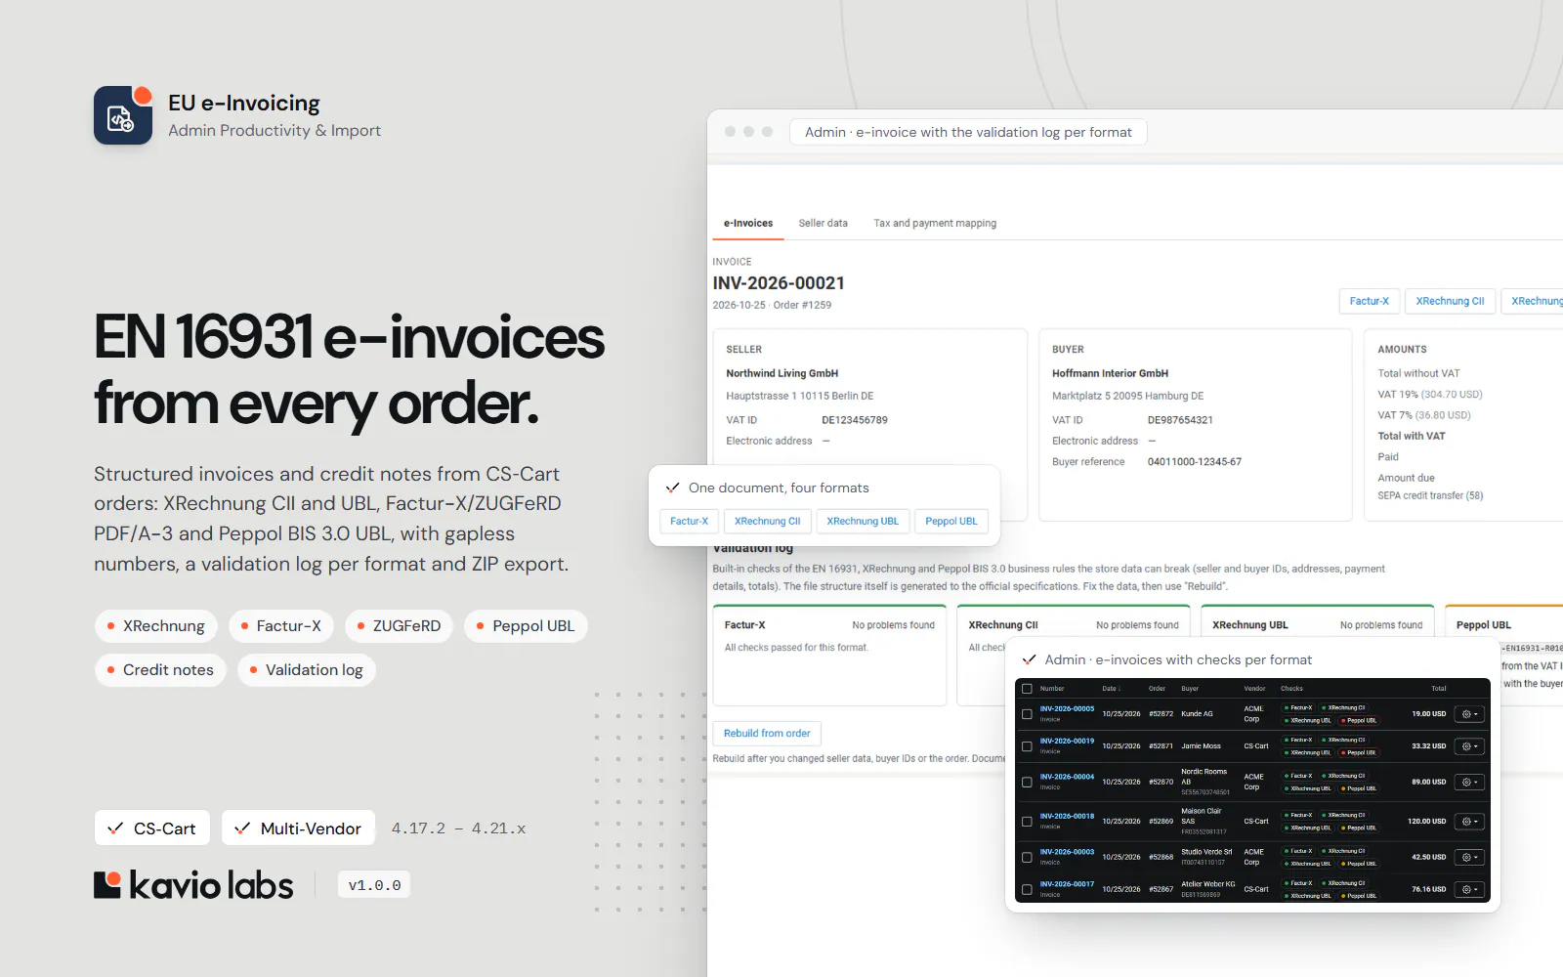Click the kavio labs logo
Image resolution: width=1563 pixels, height=977 pixels.
pyautogui.click(x=193, y=885)
